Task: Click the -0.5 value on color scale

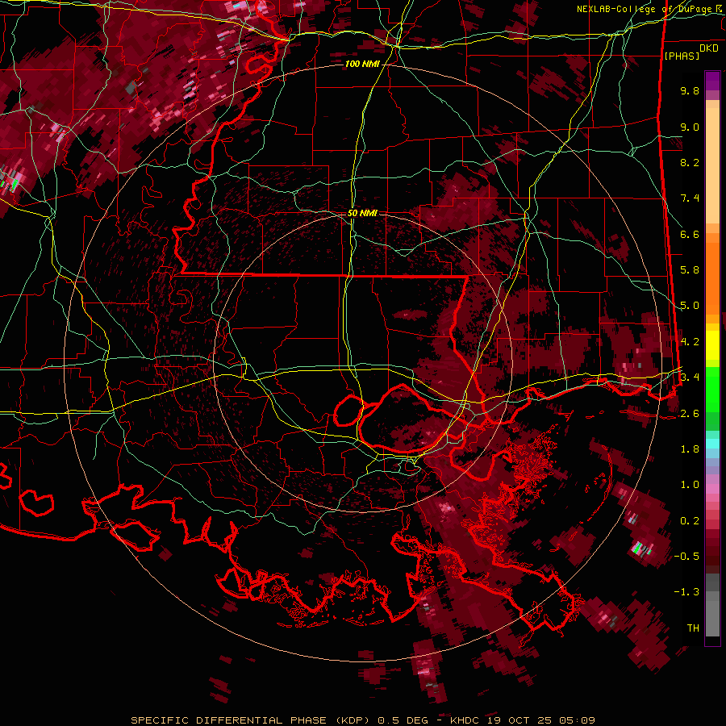Action: click(687, 557)
